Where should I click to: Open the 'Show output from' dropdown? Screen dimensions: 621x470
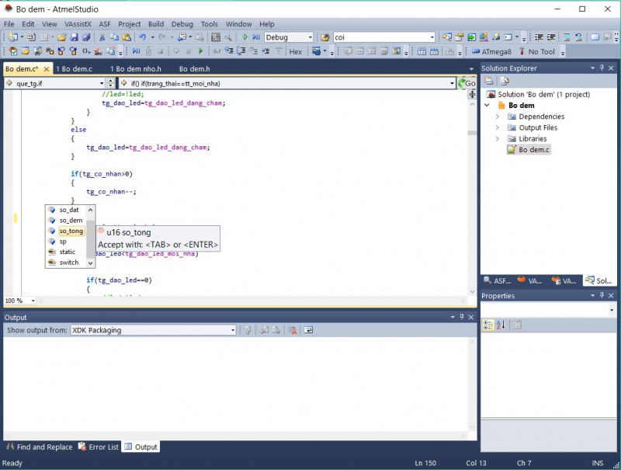(x=232, y=330)
